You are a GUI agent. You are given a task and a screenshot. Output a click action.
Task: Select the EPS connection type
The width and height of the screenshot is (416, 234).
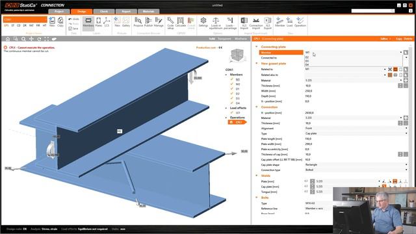coord(6,25)
